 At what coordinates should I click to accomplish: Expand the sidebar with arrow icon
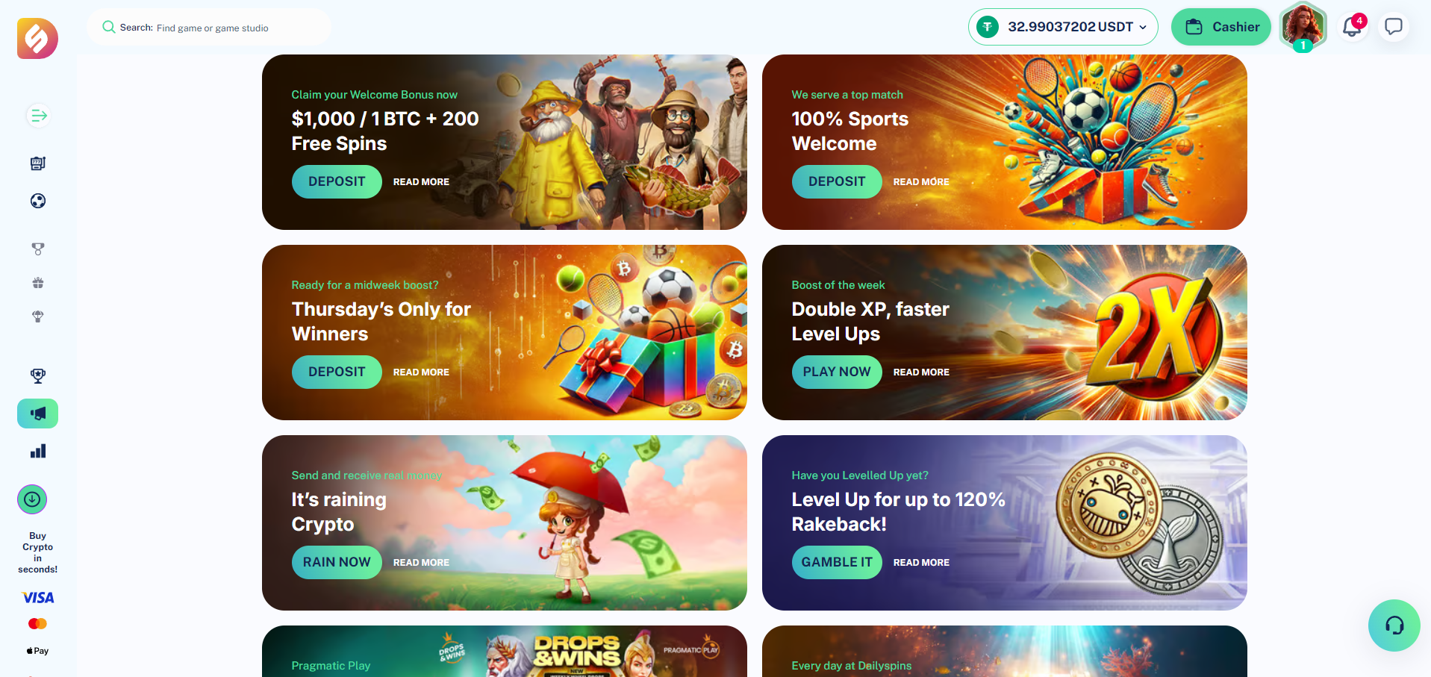[x=38, y=116]
